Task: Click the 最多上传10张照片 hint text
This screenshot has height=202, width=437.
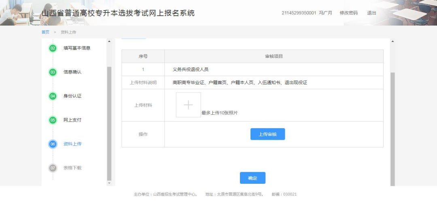Action: 220,113
